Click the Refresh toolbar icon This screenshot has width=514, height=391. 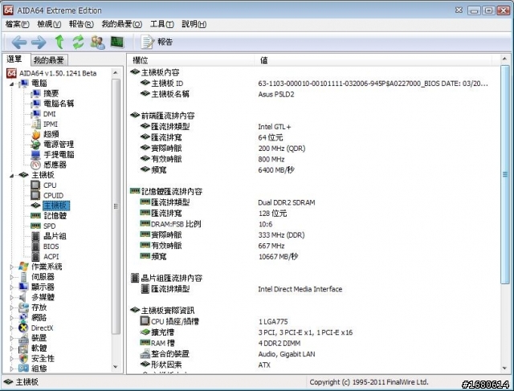coord(79,42)
